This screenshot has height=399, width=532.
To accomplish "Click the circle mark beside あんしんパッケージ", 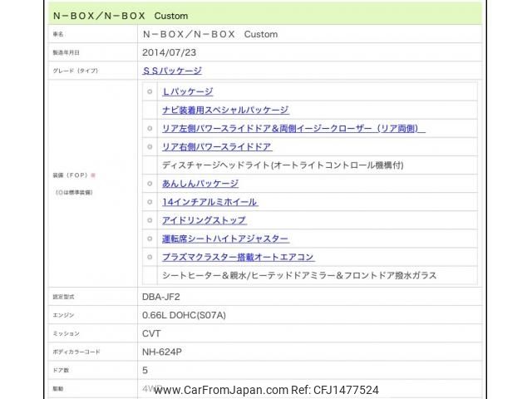I will pyautogui.click(x=150, y=184).
